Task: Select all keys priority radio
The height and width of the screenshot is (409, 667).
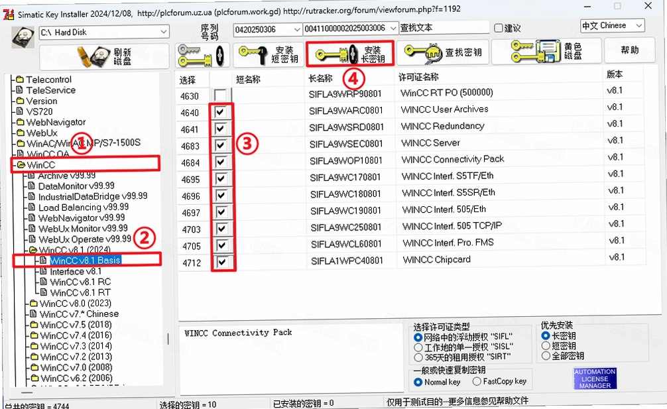Action: [546, 356]
